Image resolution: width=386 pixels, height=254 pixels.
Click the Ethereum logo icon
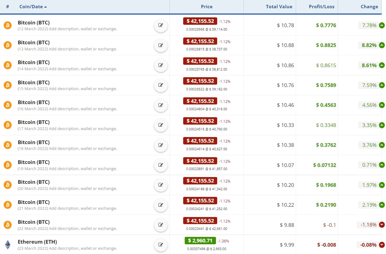click(x=8, y=245)
